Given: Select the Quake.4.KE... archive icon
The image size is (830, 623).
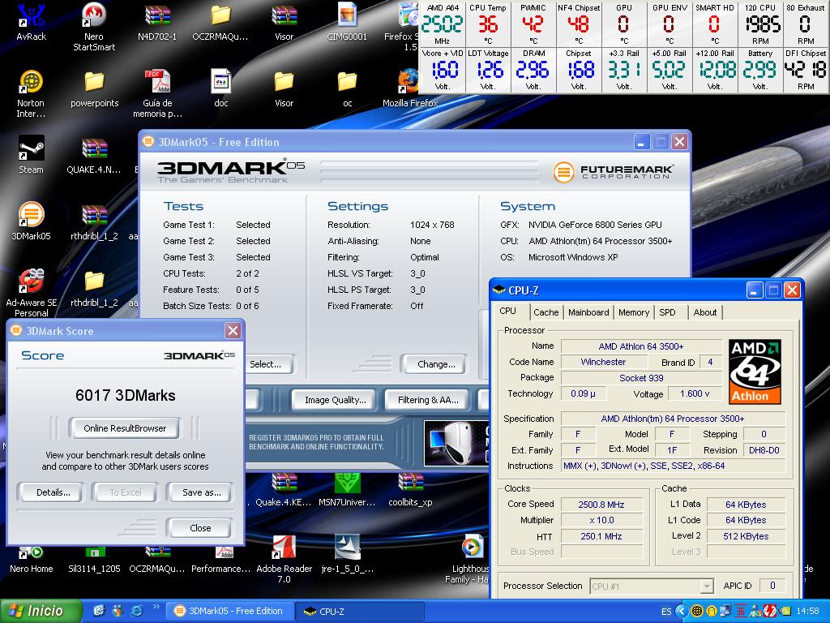Looking at the screenshot, I should 284,490.
